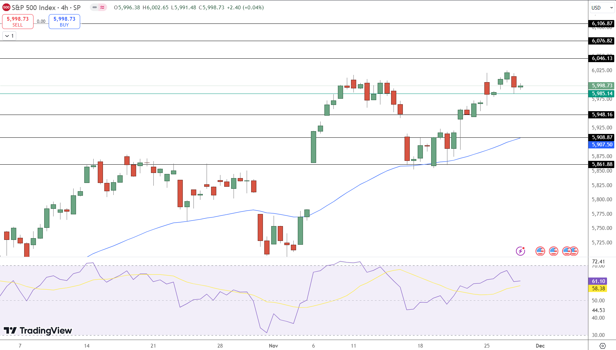This screenshot has width=616, height=350.
Task: Click the 25 date label on time axis
Action: click(487, 346)
